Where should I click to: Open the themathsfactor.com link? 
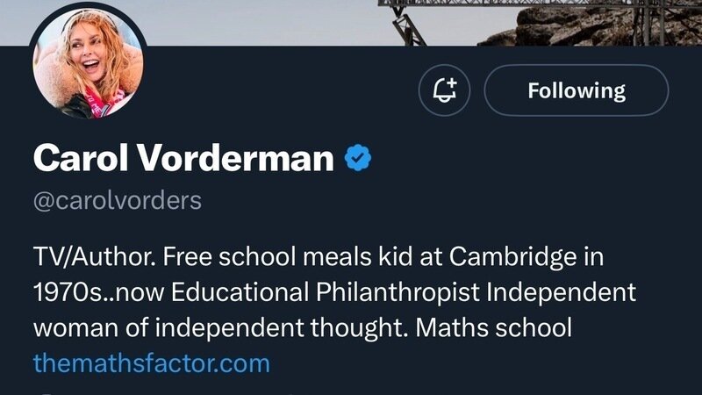(151, 362)
